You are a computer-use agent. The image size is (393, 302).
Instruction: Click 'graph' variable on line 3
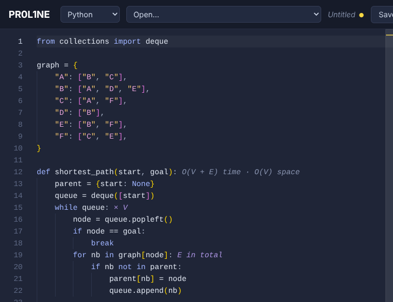click(x=48, y=65)
